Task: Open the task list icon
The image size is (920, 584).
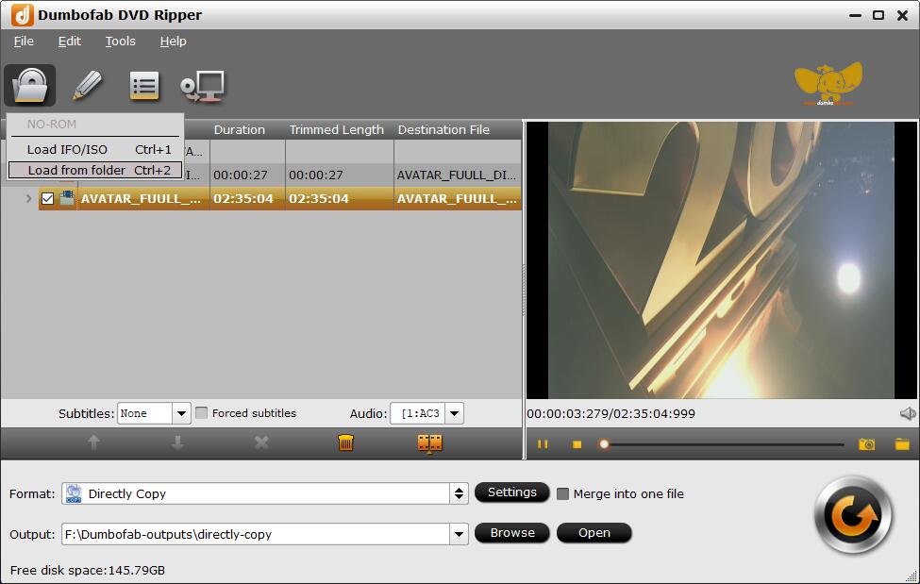Action: [x=143, y=86]
